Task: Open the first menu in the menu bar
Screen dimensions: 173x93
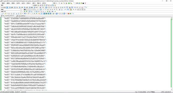Action: [x=3, y=3]
